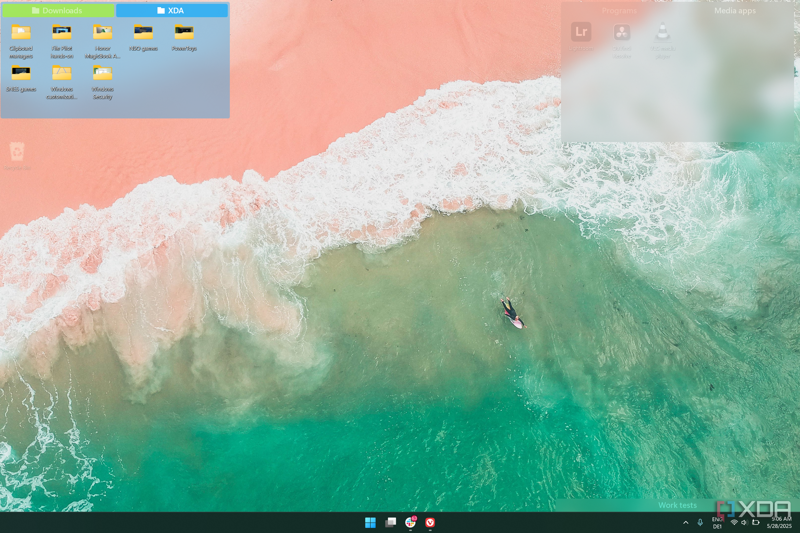This screenshot has height=533, width=800.
Task: Open the ENG DE1 language switcher
Action: pos(717,523)
